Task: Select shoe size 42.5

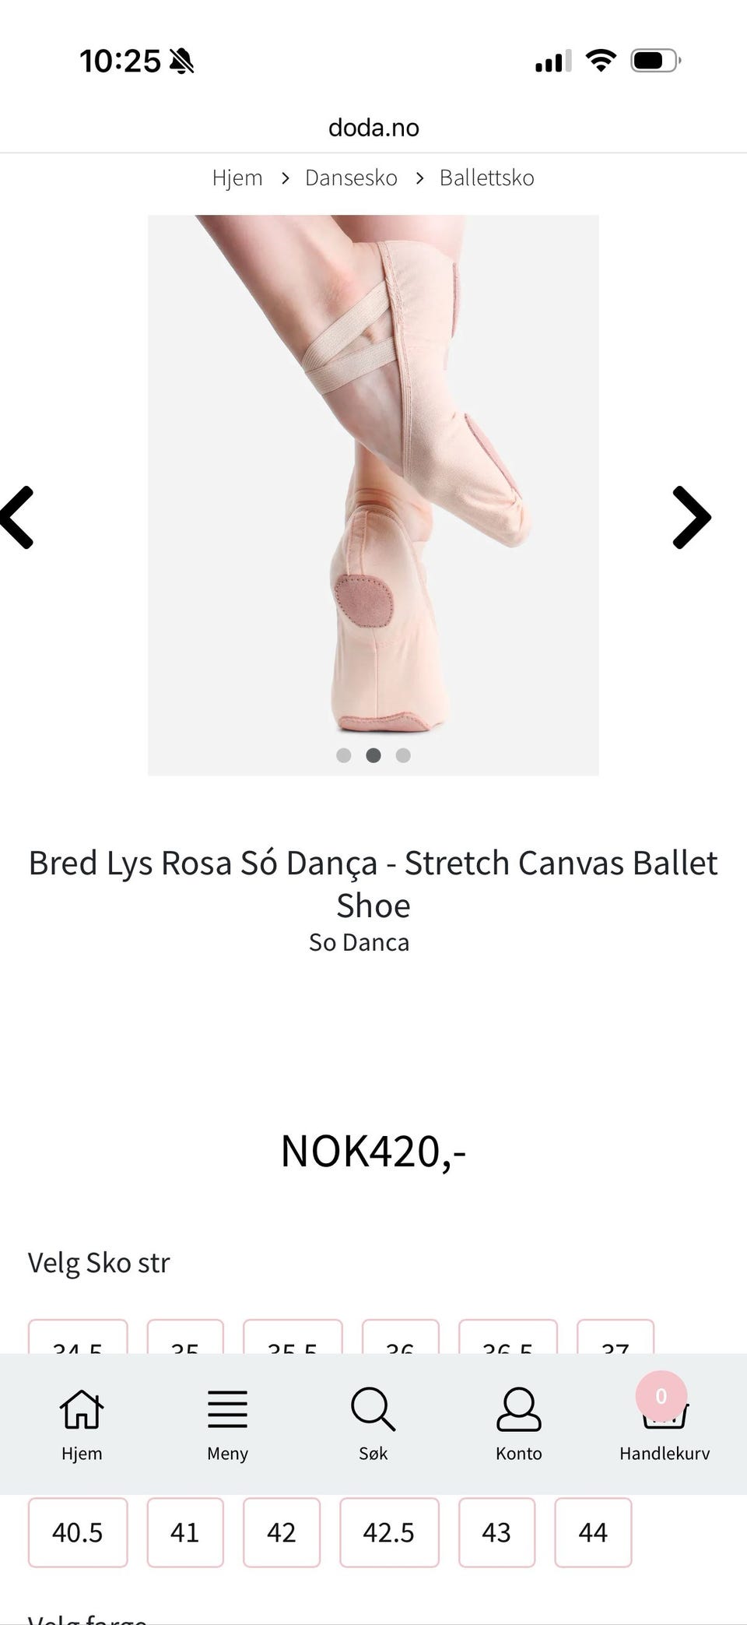Action: [x=389, y=1532]
